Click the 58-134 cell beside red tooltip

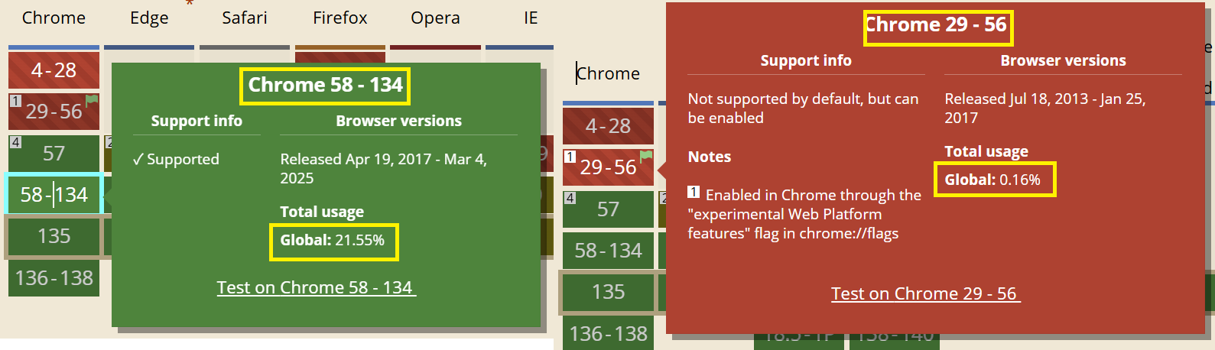click(608, 251)
